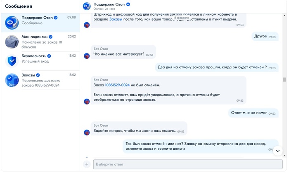289x174 pixels.
Task: Click the 'Другое' sent message bubble
Action: [x=260, y=36]
